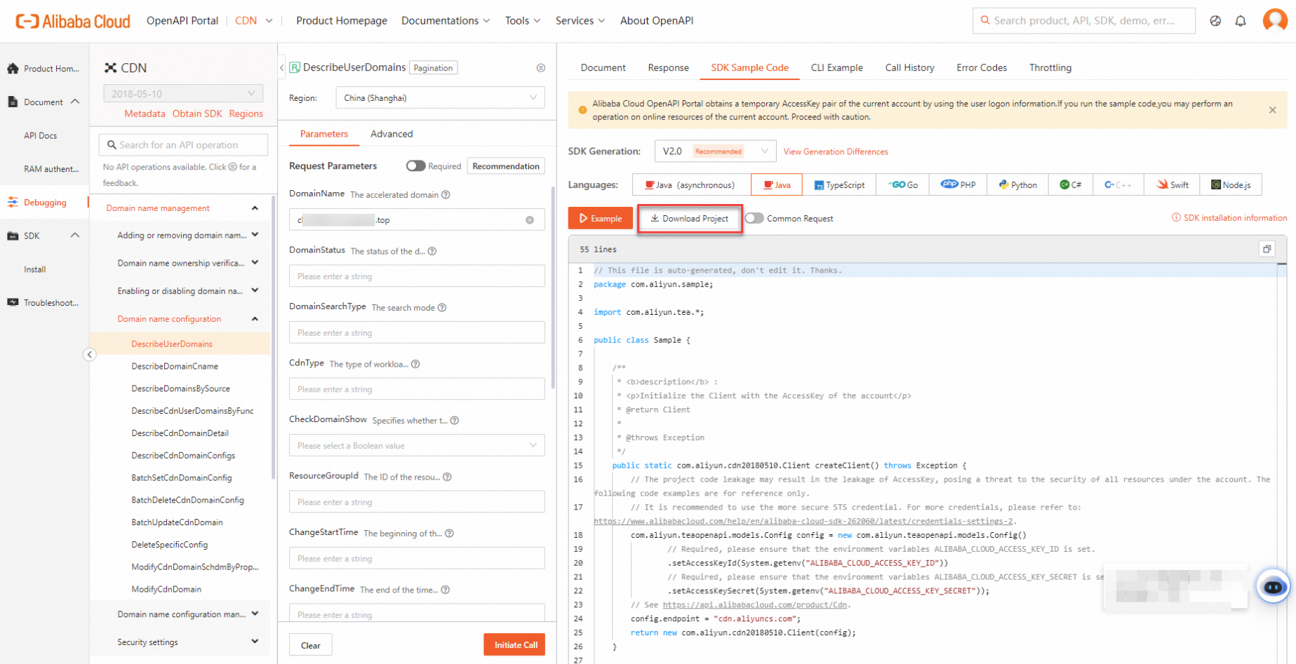Image resolution: width=1296 pixels, height=664 pixels.
Task: Open the Tools menu
Action: pos(522,21)
